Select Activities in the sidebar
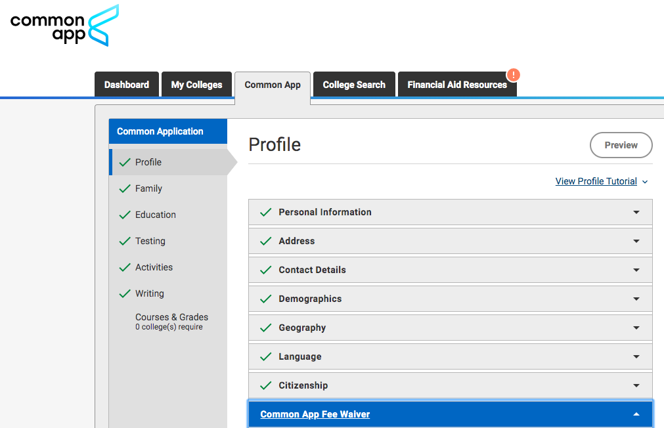The image size is (664, 428). tap(154, 267)
